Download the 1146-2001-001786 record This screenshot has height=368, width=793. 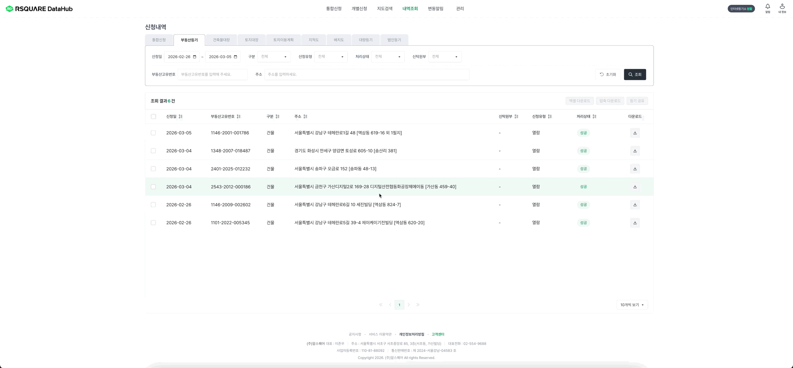point(635,133)
